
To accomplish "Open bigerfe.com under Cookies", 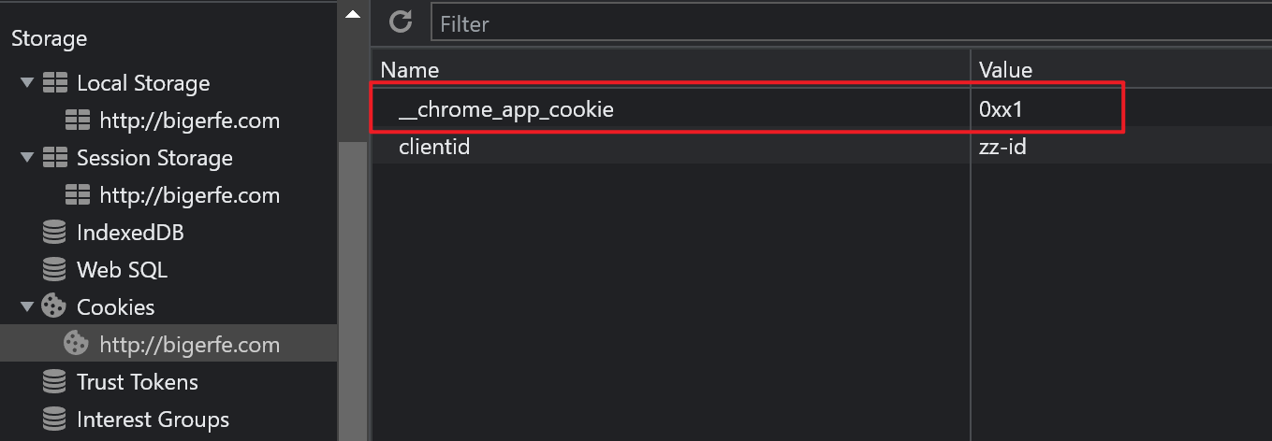I will pyautogui.click(x=189, y=345).
